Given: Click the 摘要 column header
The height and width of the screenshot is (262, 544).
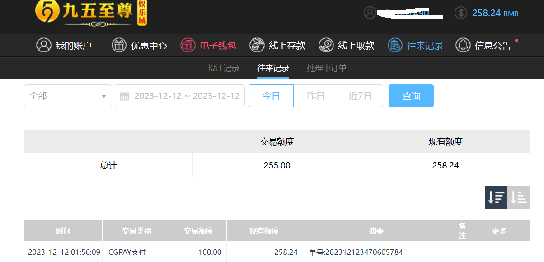Looking at the screenshot, I should click(x=376, y=230).
